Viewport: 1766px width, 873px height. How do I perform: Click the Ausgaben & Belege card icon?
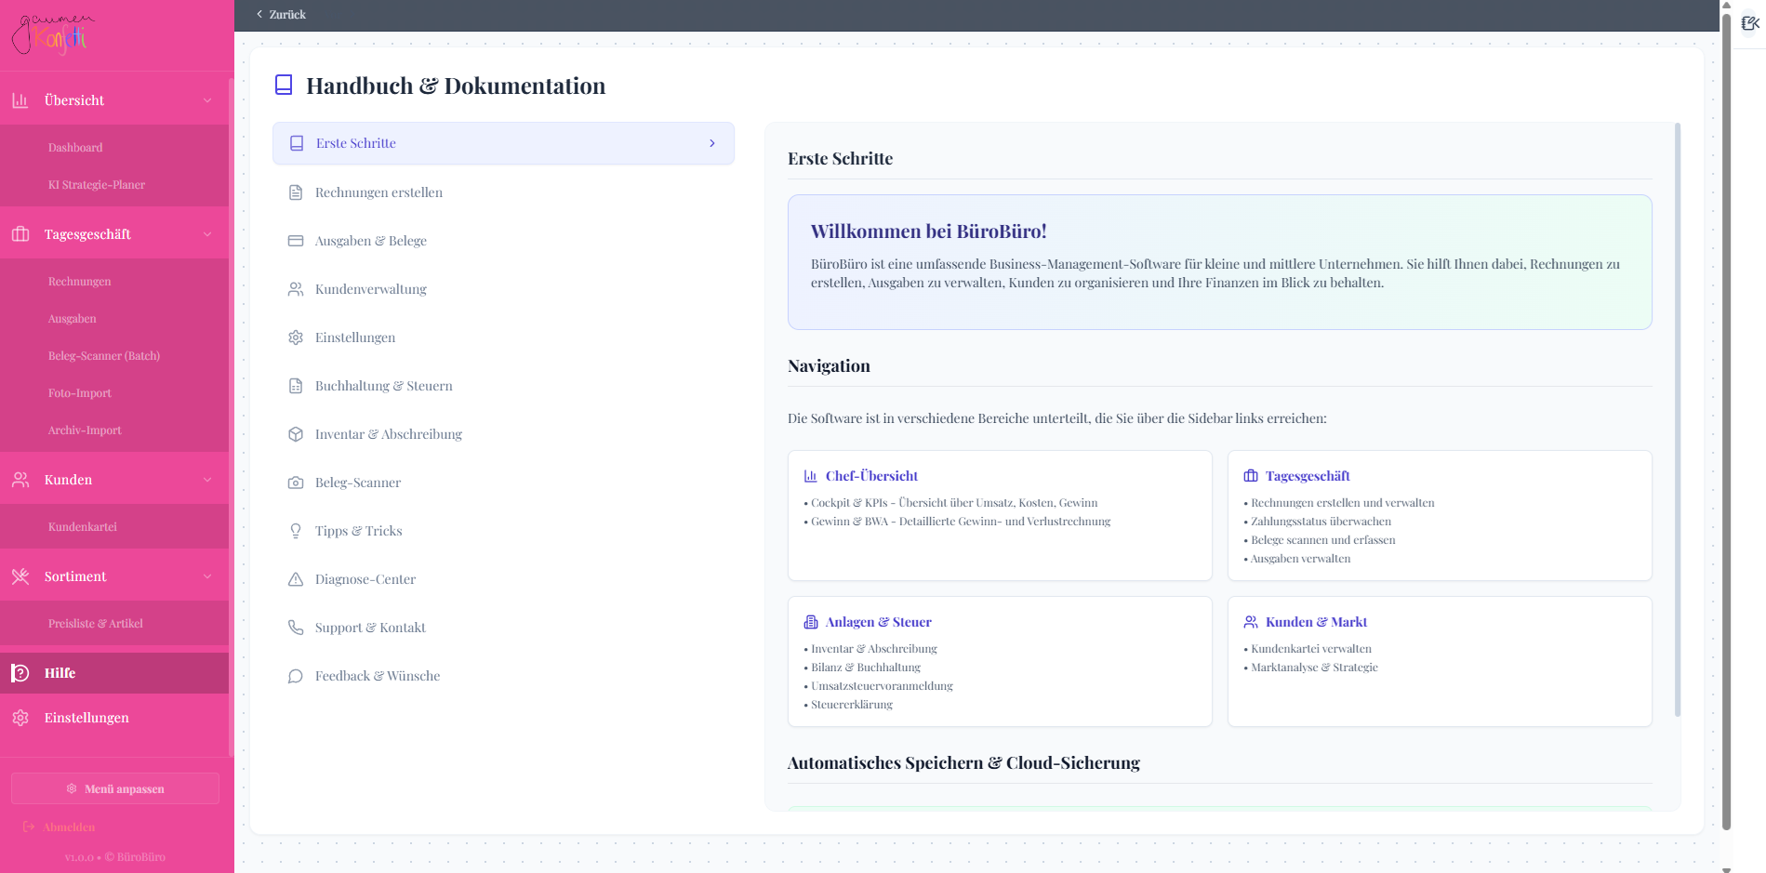[x=296, y=241]
